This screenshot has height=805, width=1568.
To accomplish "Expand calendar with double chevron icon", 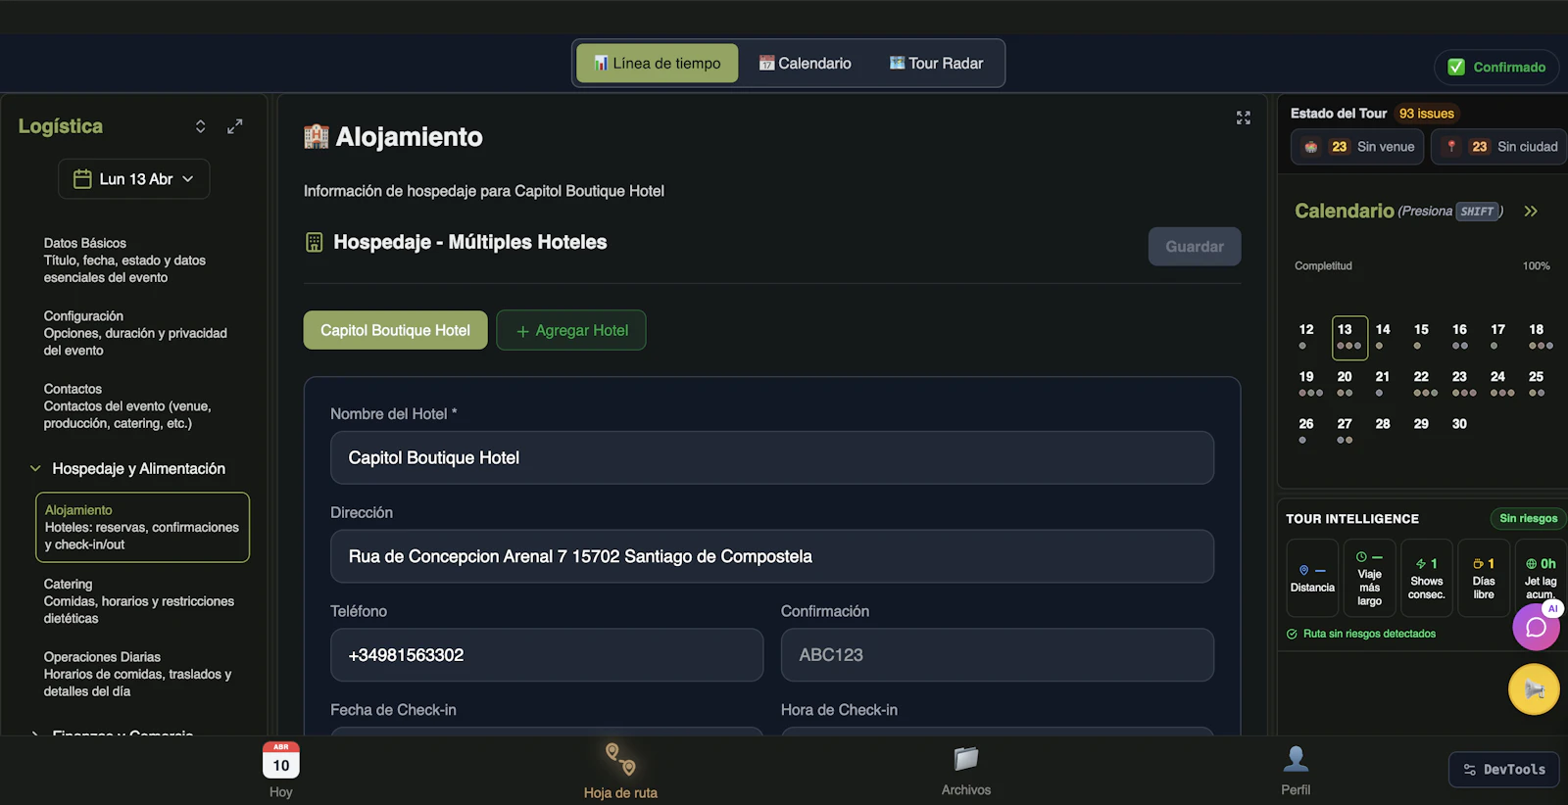I will (x=1531, y=212).
